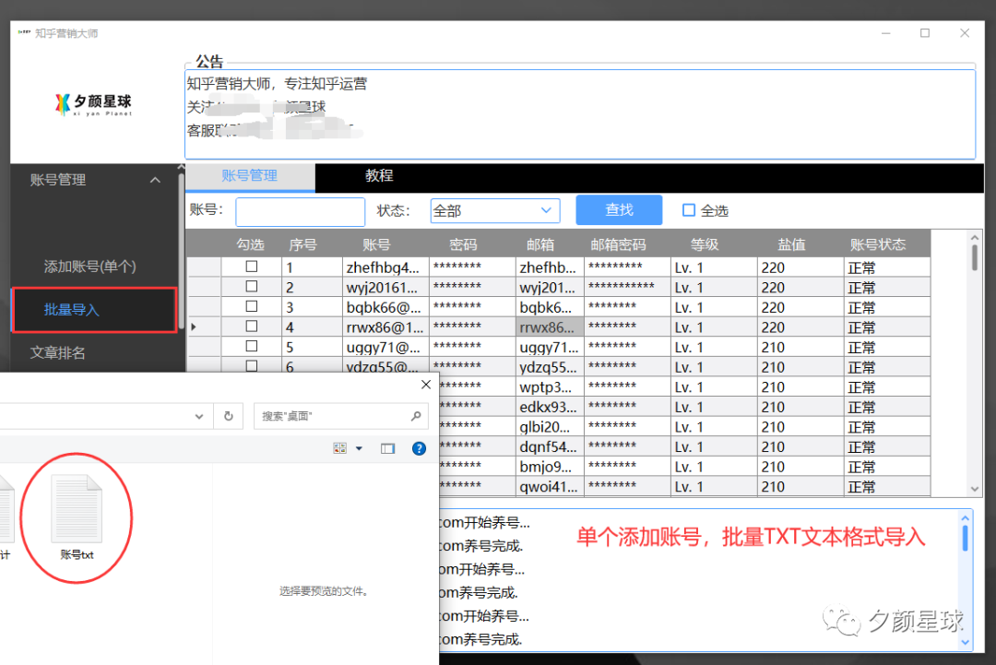Select account cell zhefhbg4...
Viewport: 996px width, 665px height.
[x=386, y=267]
